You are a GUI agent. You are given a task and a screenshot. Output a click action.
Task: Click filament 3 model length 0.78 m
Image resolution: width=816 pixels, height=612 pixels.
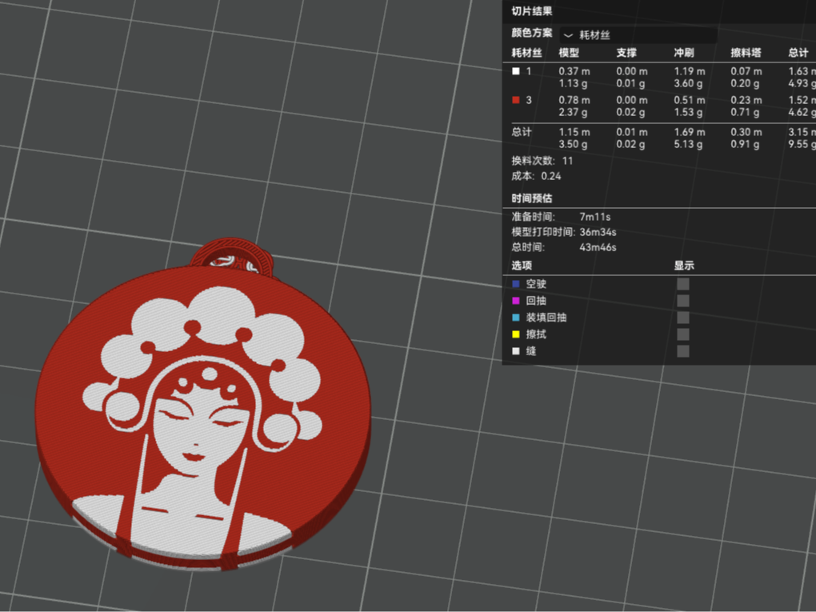[x=574, y=100]
